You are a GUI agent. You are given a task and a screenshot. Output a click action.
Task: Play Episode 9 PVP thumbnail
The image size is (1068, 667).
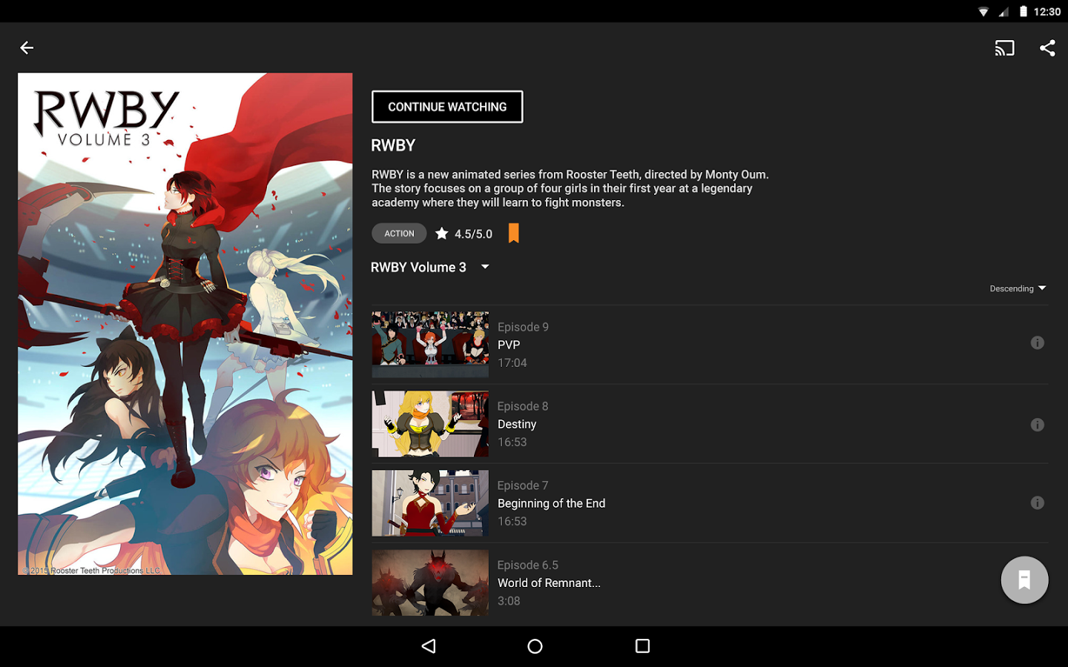(430, 345)
